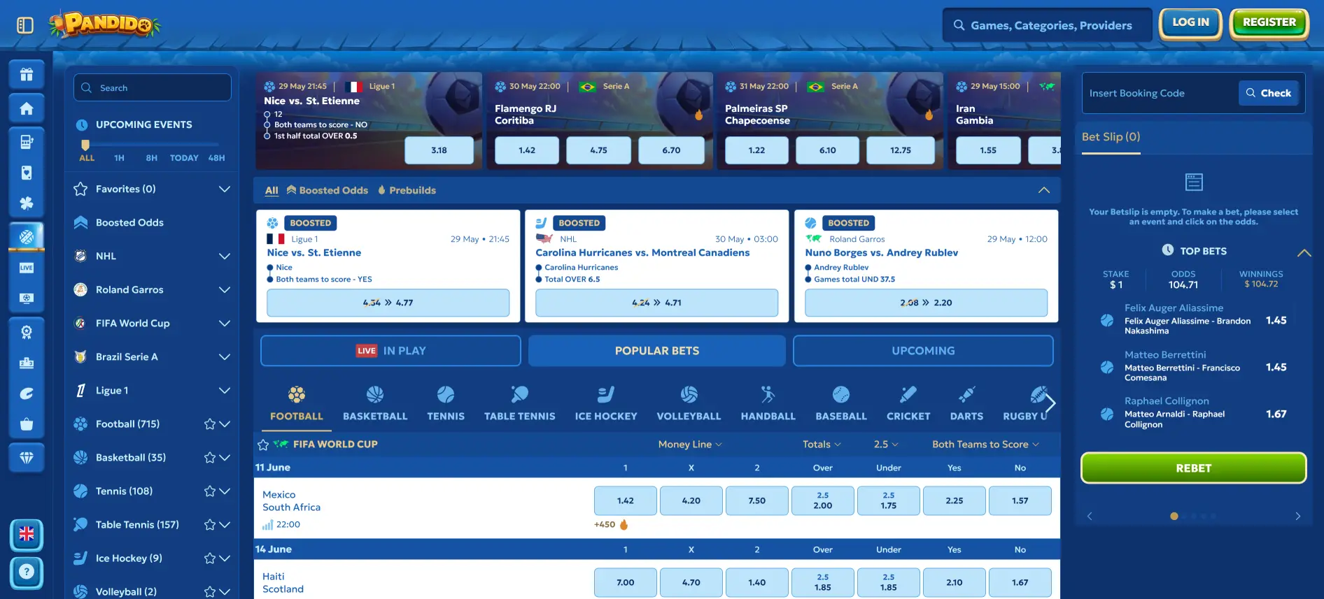Switch to the IN PLAY tab

tap(390, 351)
